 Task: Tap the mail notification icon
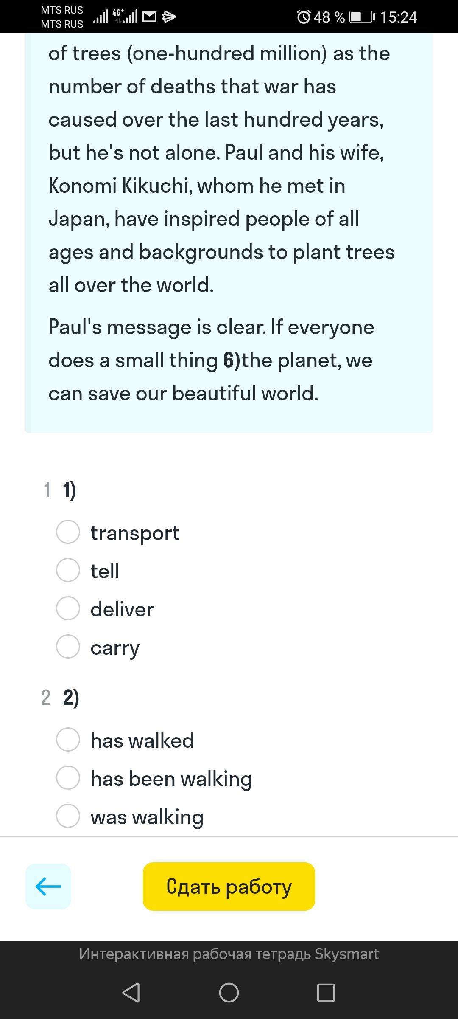click(x=149, y=17)
